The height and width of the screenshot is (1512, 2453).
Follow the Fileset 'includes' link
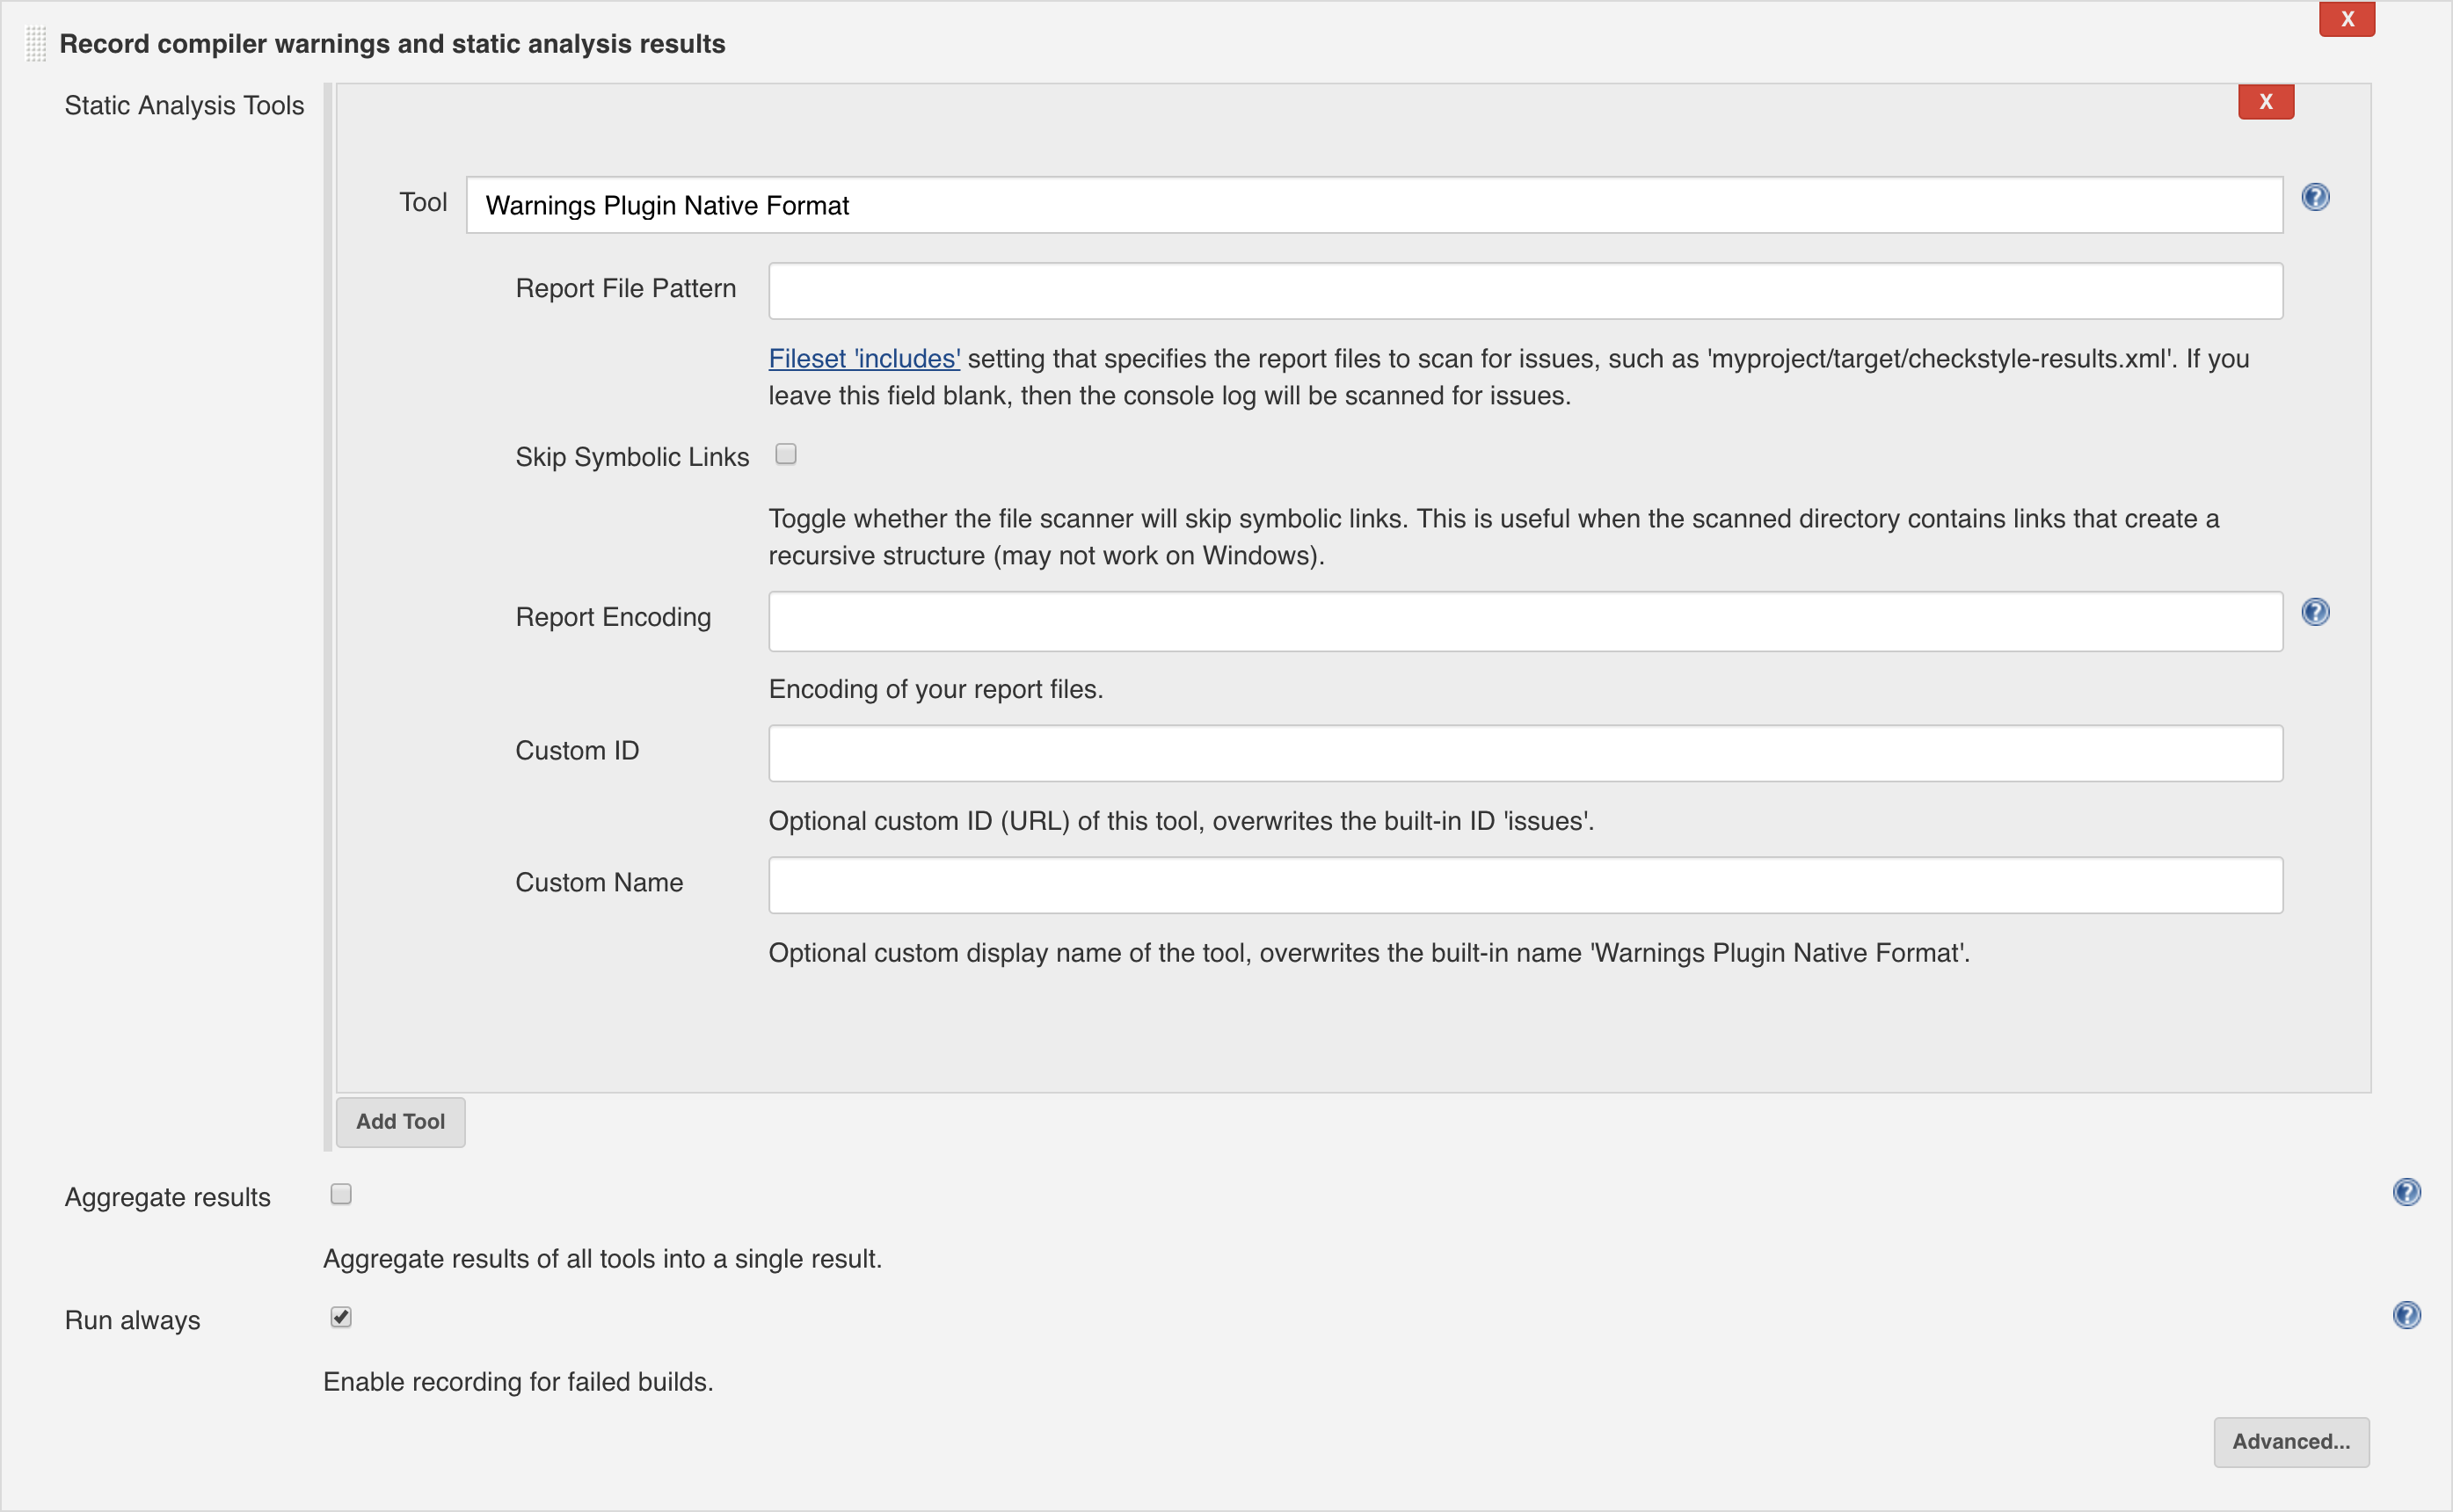pos(864,359)
